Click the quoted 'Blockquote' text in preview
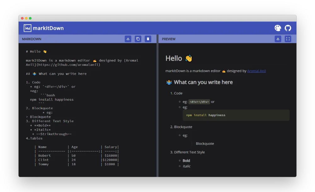 tap(205, 144)
